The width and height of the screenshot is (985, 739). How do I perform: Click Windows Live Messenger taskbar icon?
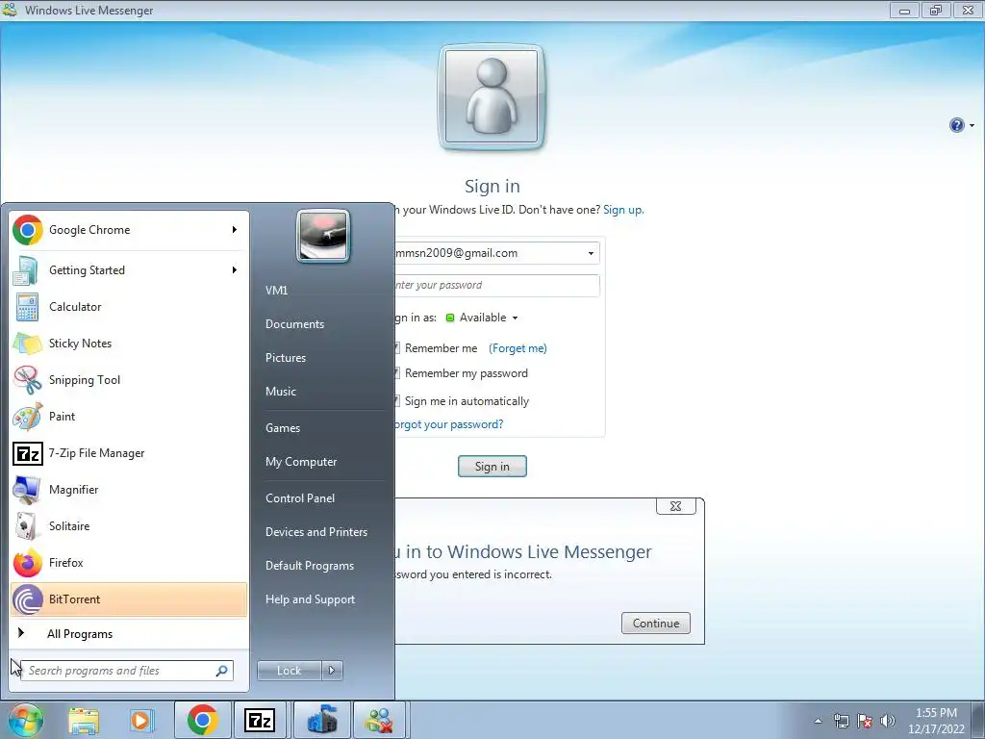click(380, 720)
